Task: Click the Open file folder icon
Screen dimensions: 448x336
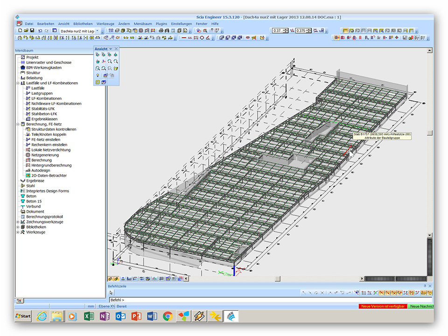Action: click(x=26, y=30)
